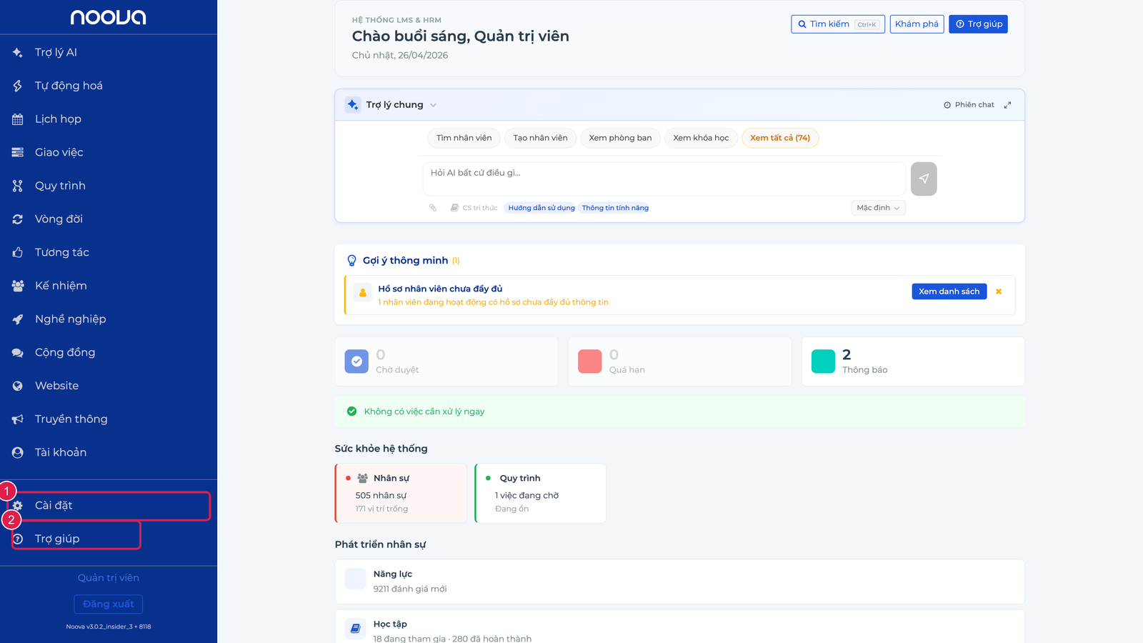The image size is (1143, 643).
Task: Click the Đăng xuất logout button
Action: [109, 604]
